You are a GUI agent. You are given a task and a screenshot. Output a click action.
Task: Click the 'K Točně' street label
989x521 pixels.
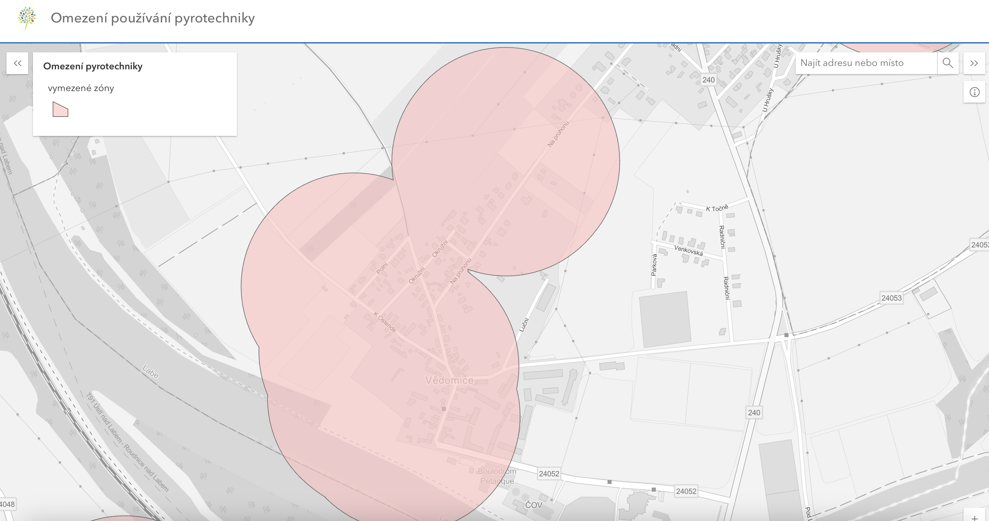pyautogui.click(x=717, y=208)
